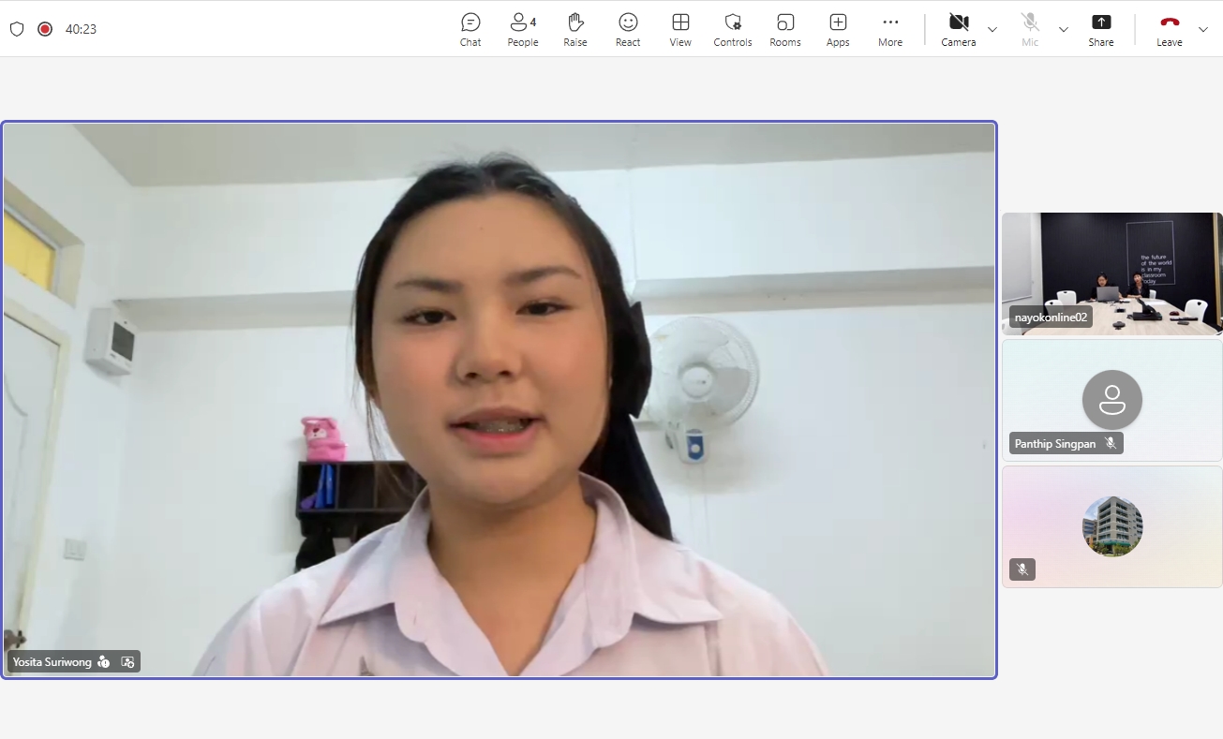Click the shield security icon

pyautogui.click(x=17, y=29)
